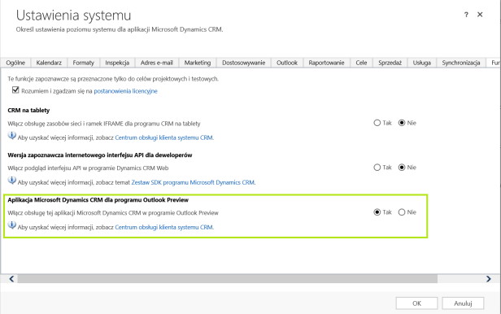The height and width of the screenshot is (314, 501).
Task: Go to the Cele tab
Action: (x=361, y=63)
